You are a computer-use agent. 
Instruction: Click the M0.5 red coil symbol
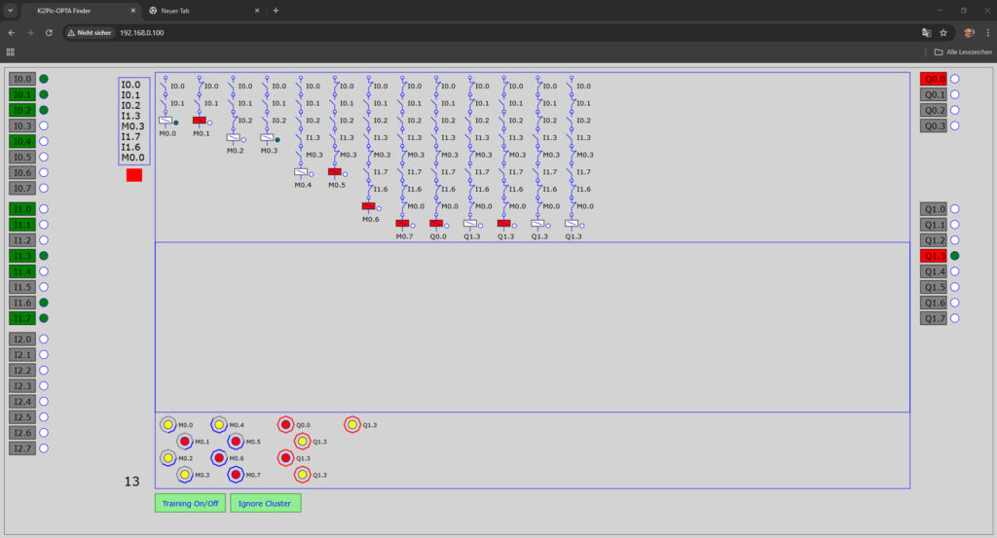coord(334,172)
